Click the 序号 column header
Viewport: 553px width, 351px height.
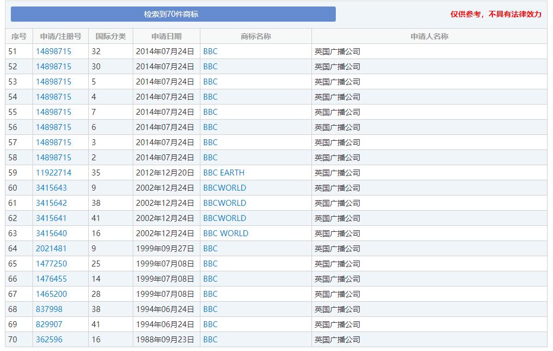(19, 36)
